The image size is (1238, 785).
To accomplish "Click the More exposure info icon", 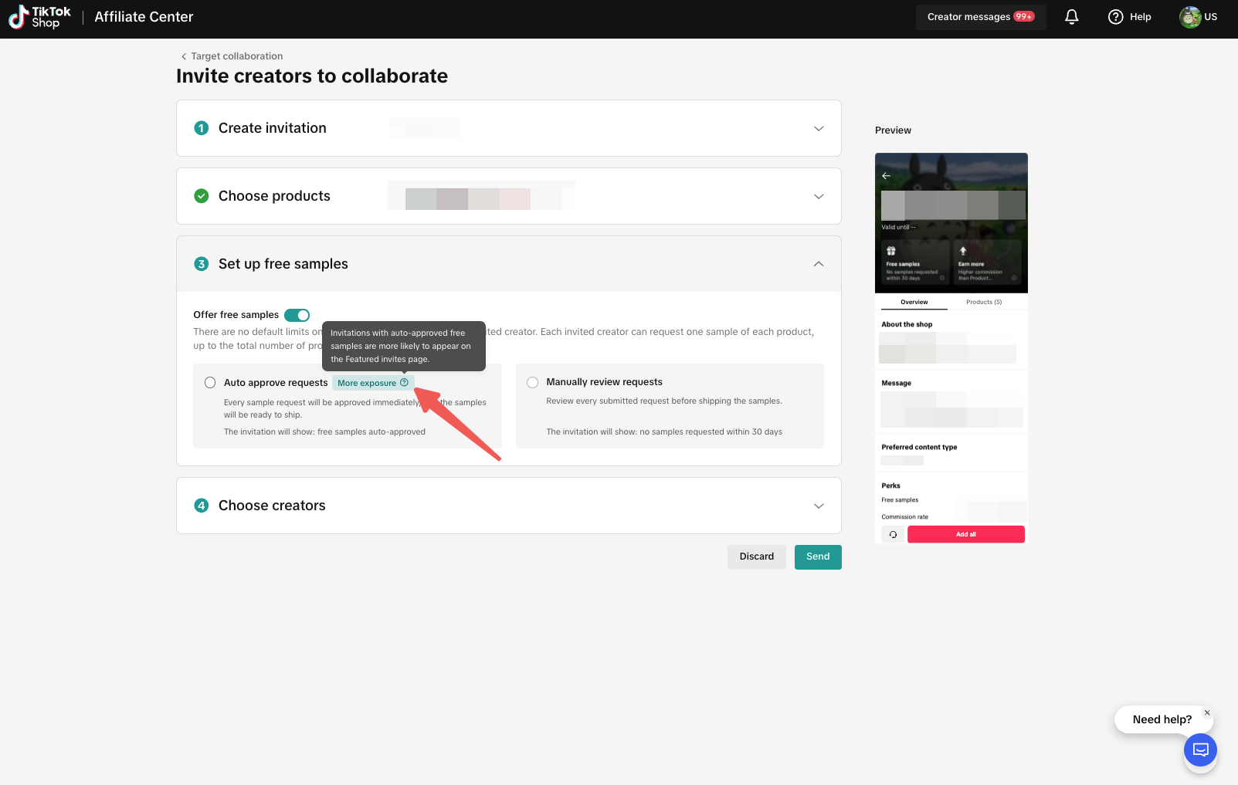I will (x=404, y=383).
